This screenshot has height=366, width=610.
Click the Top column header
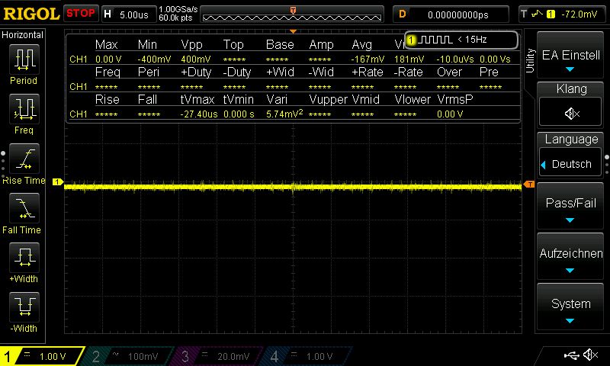click(x=233, y=44)
